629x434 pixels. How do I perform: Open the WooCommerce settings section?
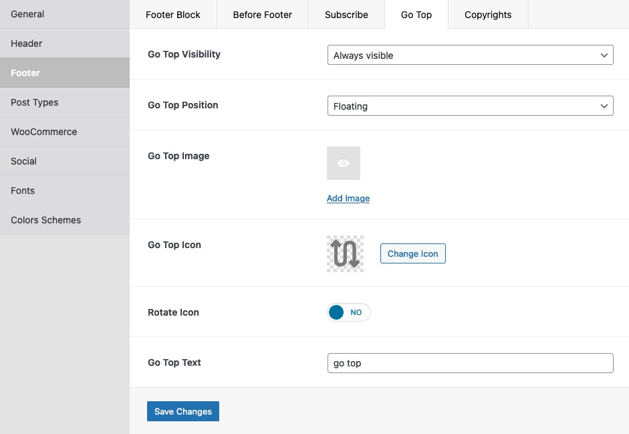pos(65,132)
